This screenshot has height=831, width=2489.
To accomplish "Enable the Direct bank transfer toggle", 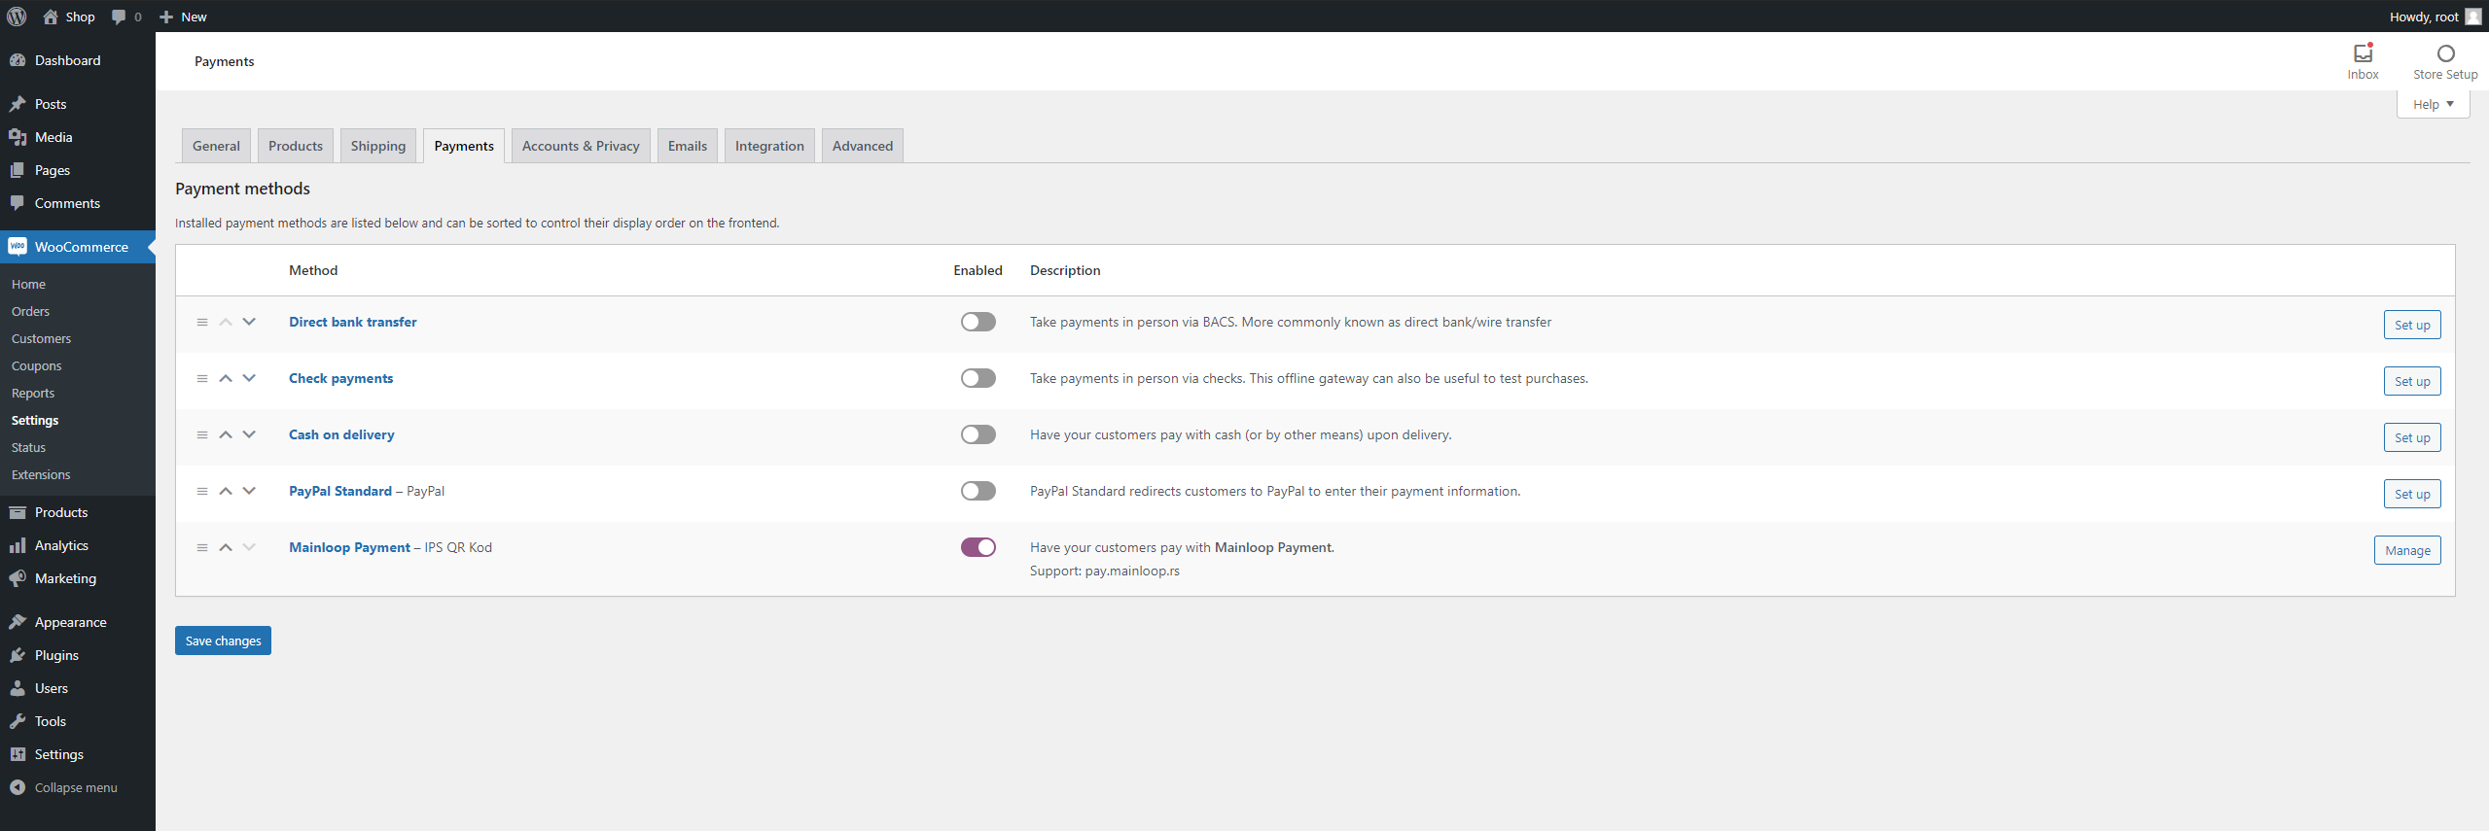I will [978, 323].
